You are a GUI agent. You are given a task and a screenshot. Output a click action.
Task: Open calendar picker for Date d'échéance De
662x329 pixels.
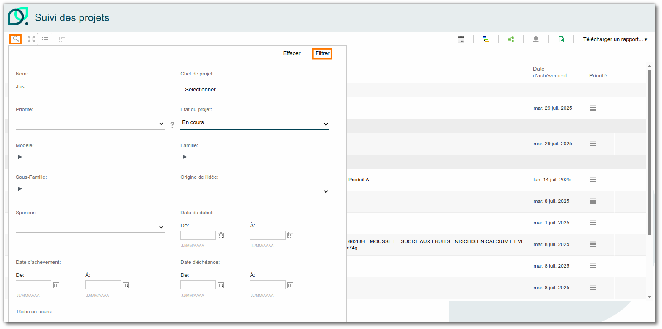(x=221, y=285)
